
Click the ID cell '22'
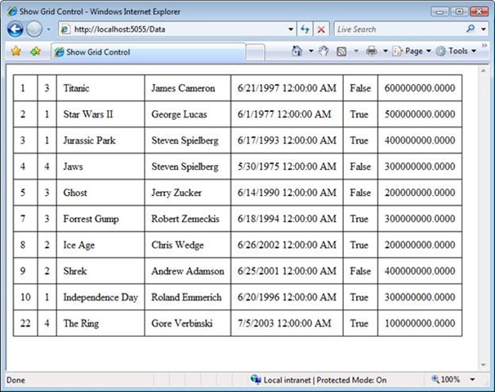[x=25, y=323]
